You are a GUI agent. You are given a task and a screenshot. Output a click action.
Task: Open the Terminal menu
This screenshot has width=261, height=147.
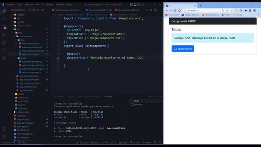(x=60, y=4)
